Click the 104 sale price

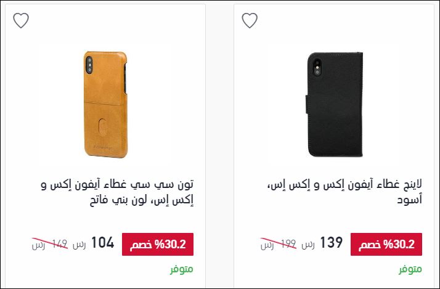[103, 243]
